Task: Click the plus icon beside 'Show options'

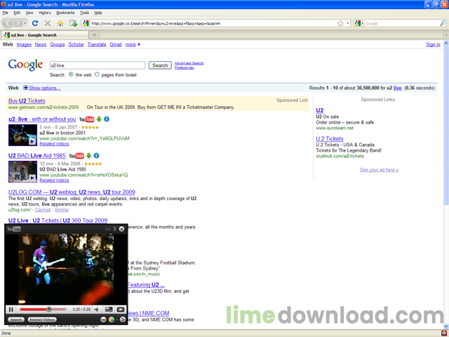Action: click(x=25, y=88)
